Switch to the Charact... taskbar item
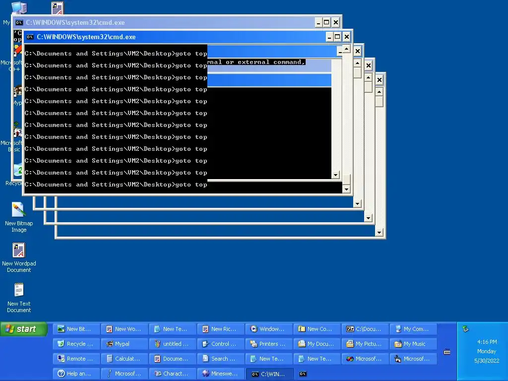The width and height of the screenshot is (508, 381). (172, 374)
